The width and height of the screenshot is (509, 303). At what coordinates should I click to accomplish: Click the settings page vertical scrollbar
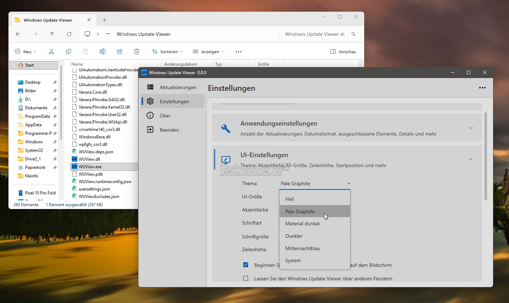(486, 156)
